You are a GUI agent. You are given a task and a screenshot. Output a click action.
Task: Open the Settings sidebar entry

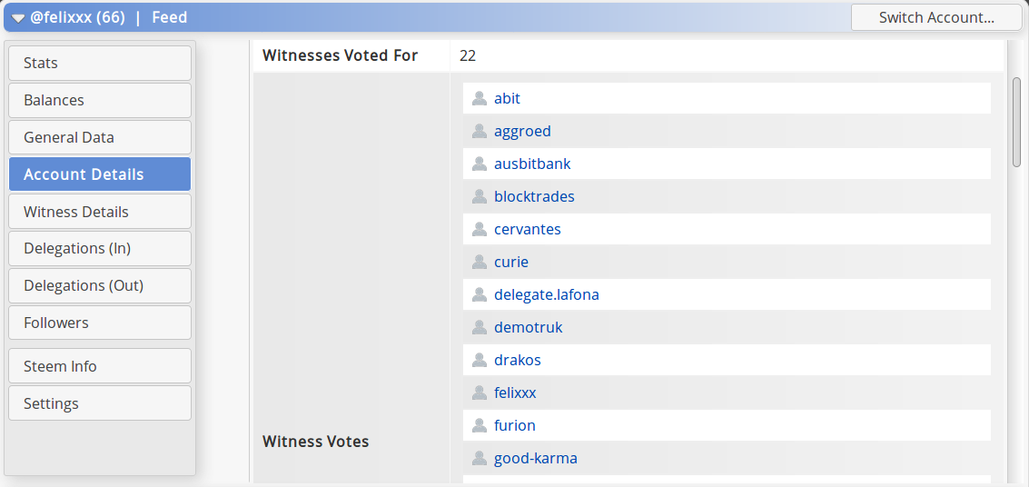[101, 403]
